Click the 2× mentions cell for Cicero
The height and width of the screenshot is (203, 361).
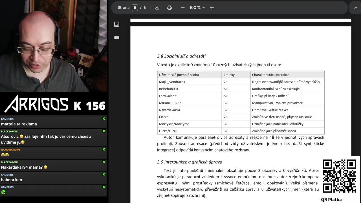[236, 117]
